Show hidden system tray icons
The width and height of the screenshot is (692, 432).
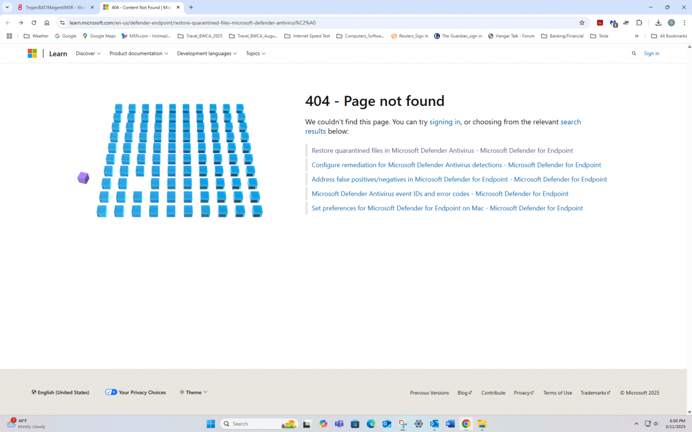[x=636, y=424]
